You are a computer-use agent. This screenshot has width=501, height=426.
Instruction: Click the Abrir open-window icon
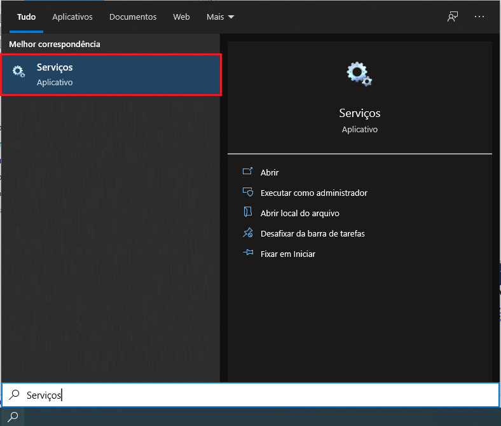coord(248,172)
